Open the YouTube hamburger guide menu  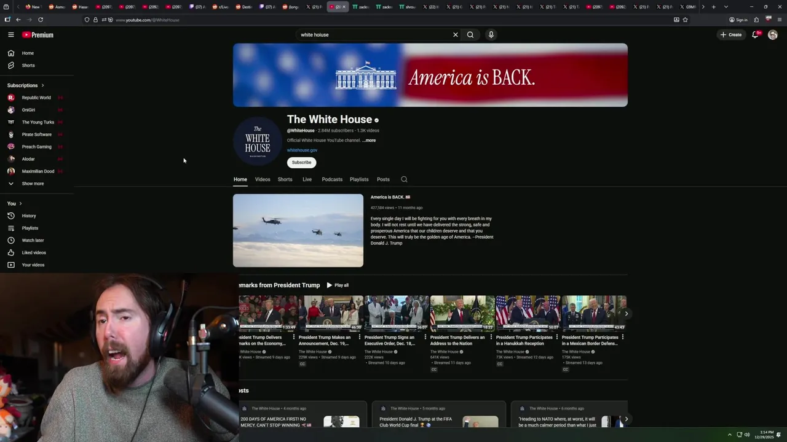[10, 35]
